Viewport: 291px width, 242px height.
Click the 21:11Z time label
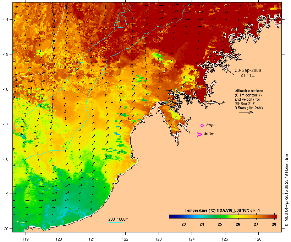point(248,75)
